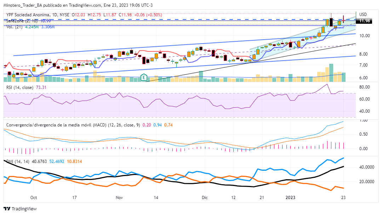Click the '14' time axis date label
The width and height of the screenshot is (382, 215).
click(x=156, y=197)
